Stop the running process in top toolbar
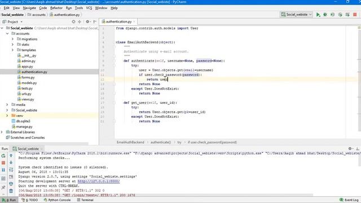 [355, 15]
